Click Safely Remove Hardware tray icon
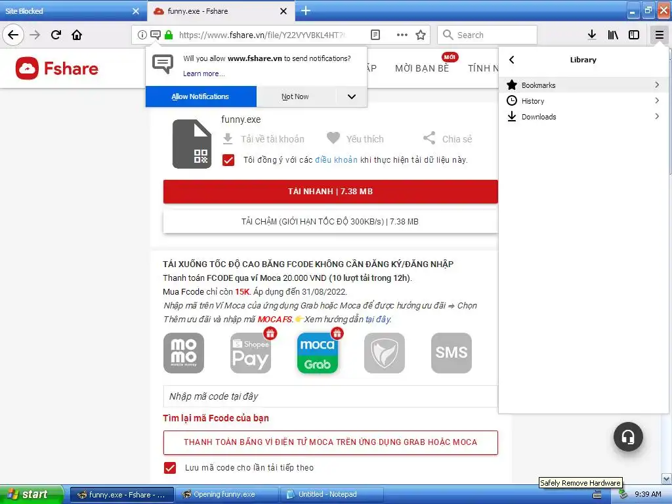 (x=623, y=494)
